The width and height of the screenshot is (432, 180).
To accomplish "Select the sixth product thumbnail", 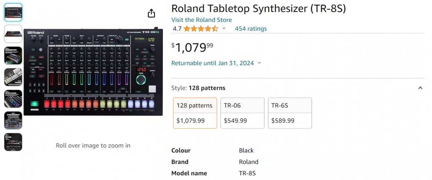I will click(13, 120).
